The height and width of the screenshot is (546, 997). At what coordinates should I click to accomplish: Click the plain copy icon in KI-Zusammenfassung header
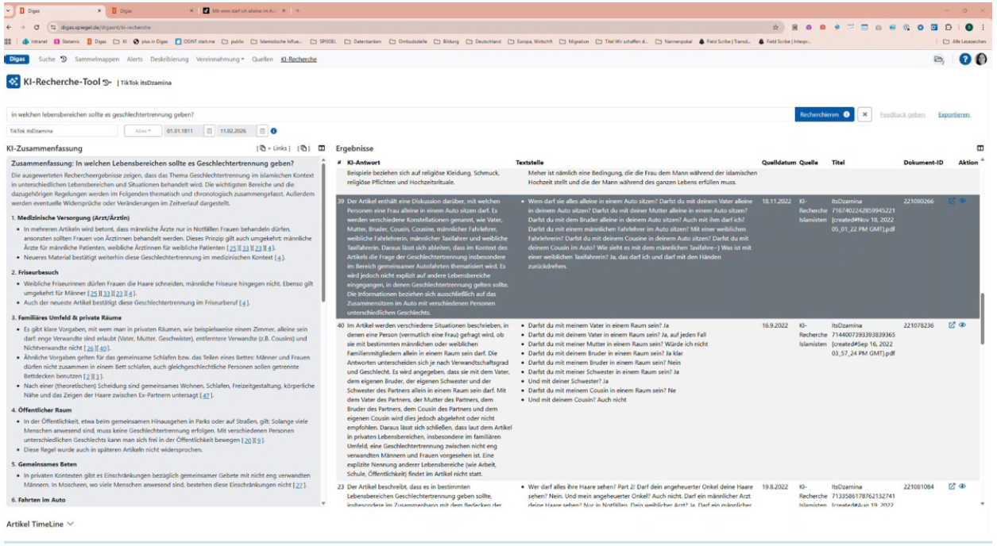[304, 148]
